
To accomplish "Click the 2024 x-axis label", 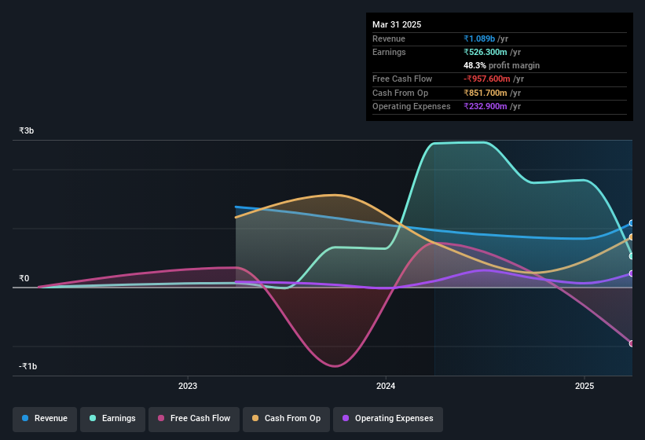I will (386, 386).
